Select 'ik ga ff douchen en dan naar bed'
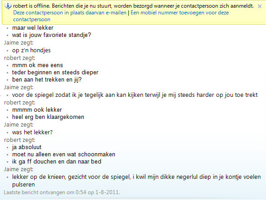Viewport: 266px width, 200px height. 57,161
